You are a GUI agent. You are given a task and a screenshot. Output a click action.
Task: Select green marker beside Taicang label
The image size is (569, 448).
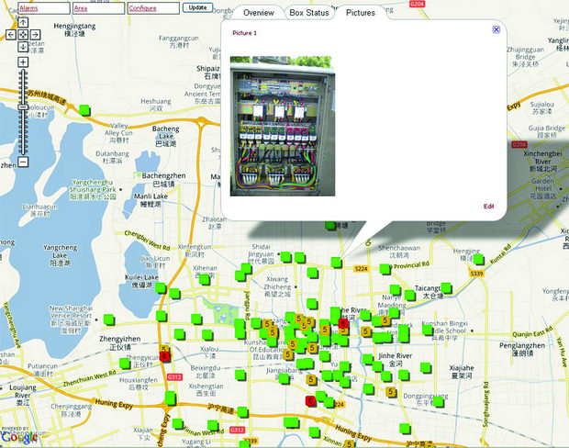pos(446,288)
